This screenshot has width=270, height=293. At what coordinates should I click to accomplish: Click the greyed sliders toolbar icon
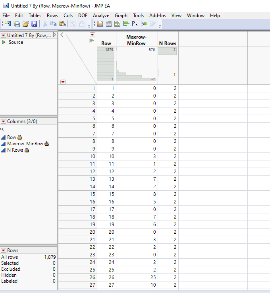pyautogui.click(x=73, y=24)
